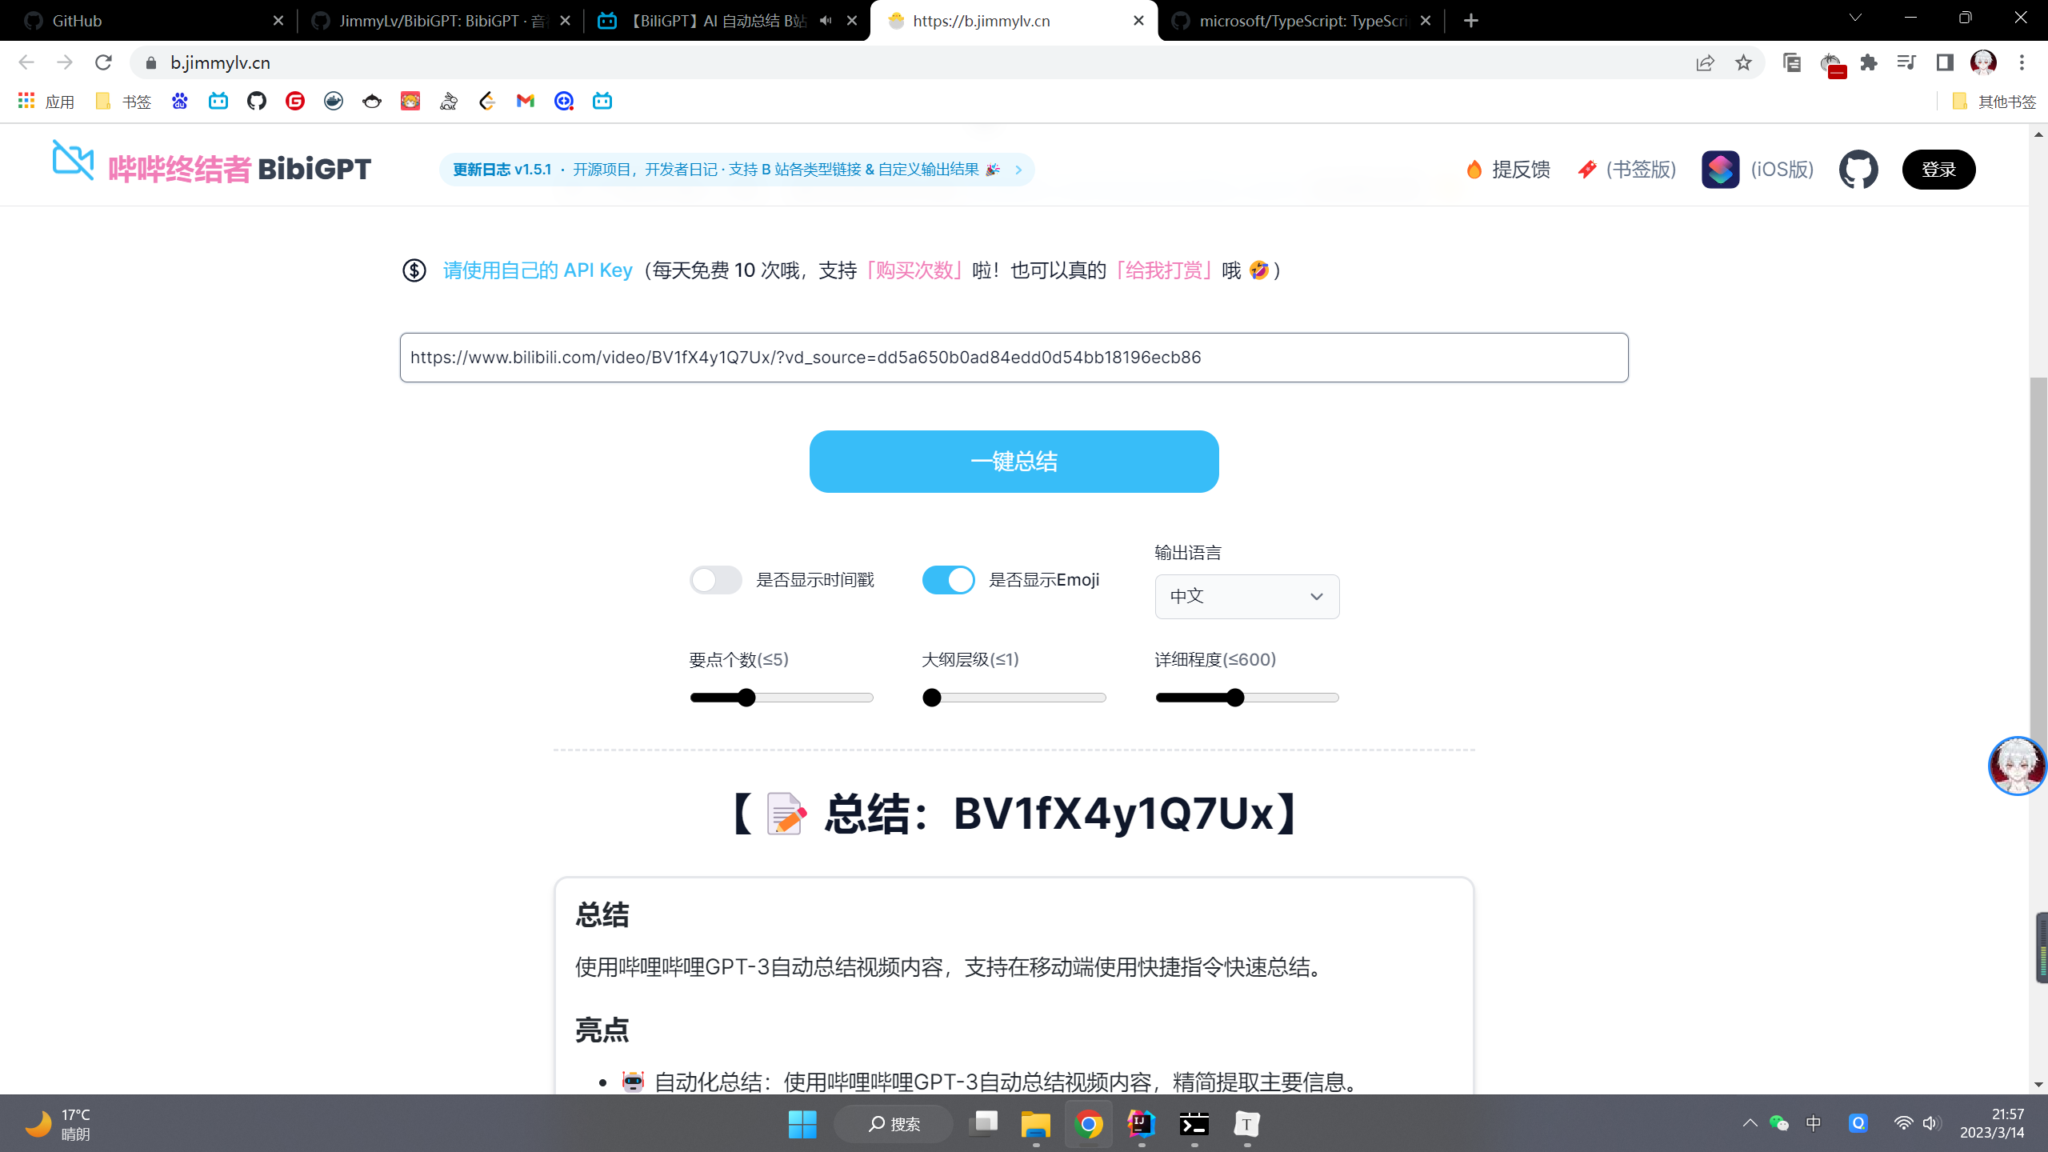Click the iOS Shortcuts app icon in header

click(x=1719, y=169)
